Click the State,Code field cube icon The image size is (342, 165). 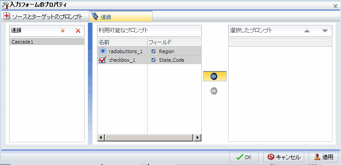pyautogui.click(x=153, y=60)
